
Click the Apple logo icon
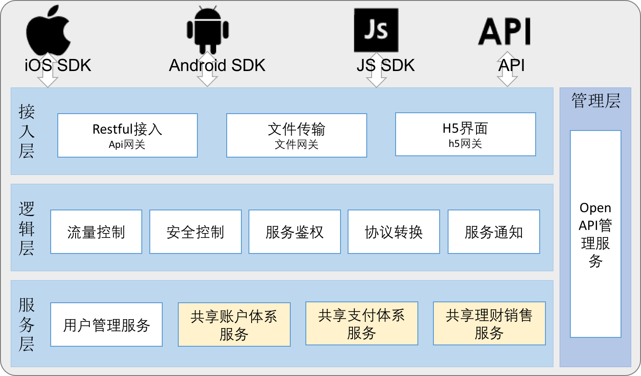click(48, 30)
